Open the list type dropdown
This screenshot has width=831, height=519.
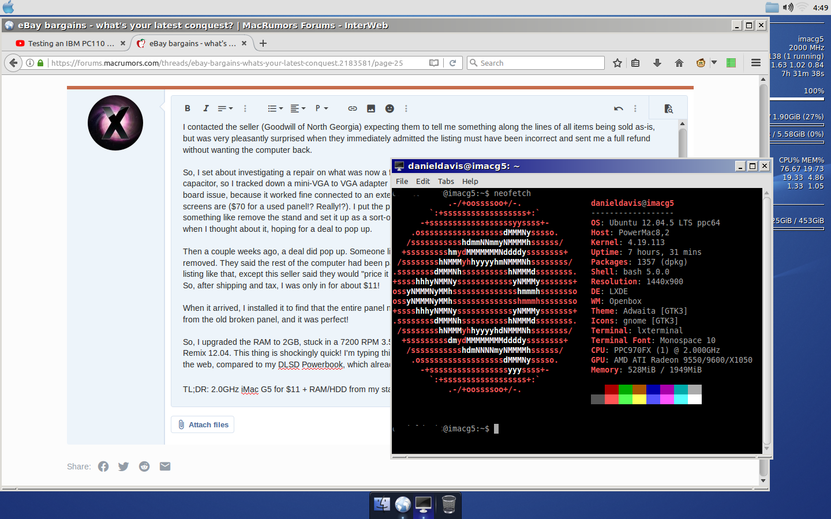click(275, 108)
